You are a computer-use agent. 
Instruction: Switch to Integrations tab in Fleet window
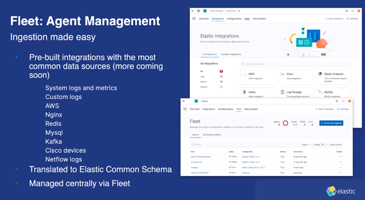coord(209,109)
